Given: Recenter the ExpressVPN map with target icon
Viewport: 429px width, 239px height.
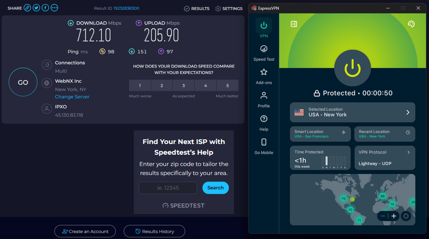Looking at the screenshot, I should coord(406,216).
